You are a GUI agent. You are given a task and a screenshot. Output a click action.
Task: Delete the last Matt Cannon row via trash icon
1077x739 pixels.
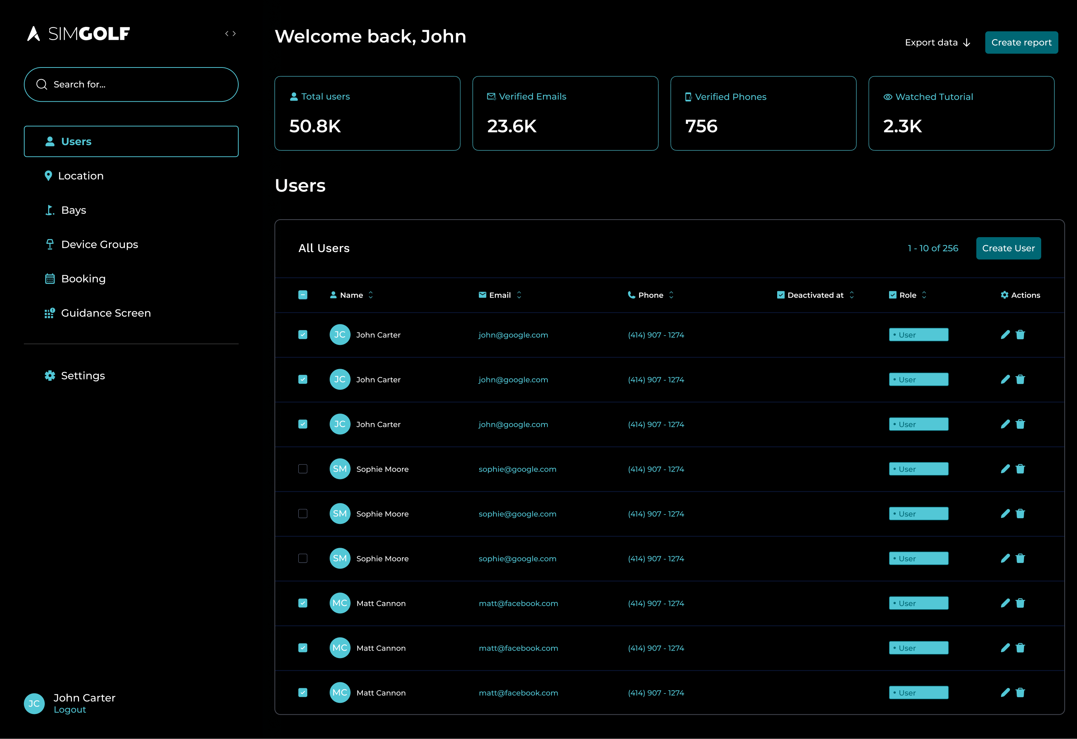click(1020, 692)
